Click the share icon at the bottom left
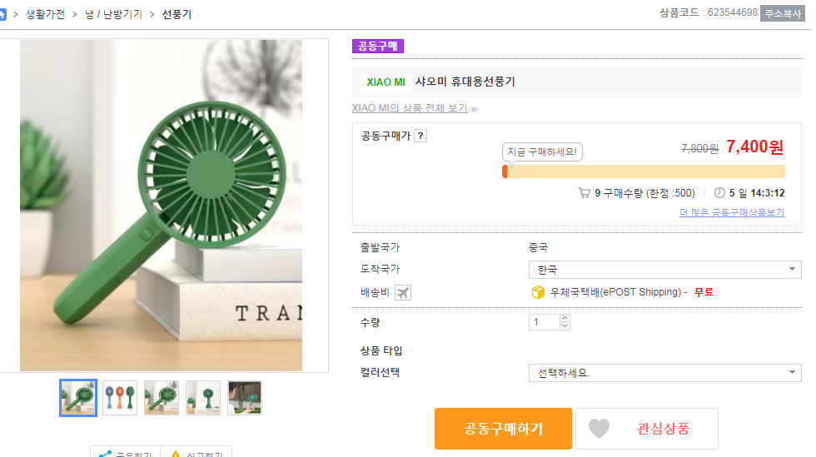This screenshot has width=816, height=457. coord(105,455)
